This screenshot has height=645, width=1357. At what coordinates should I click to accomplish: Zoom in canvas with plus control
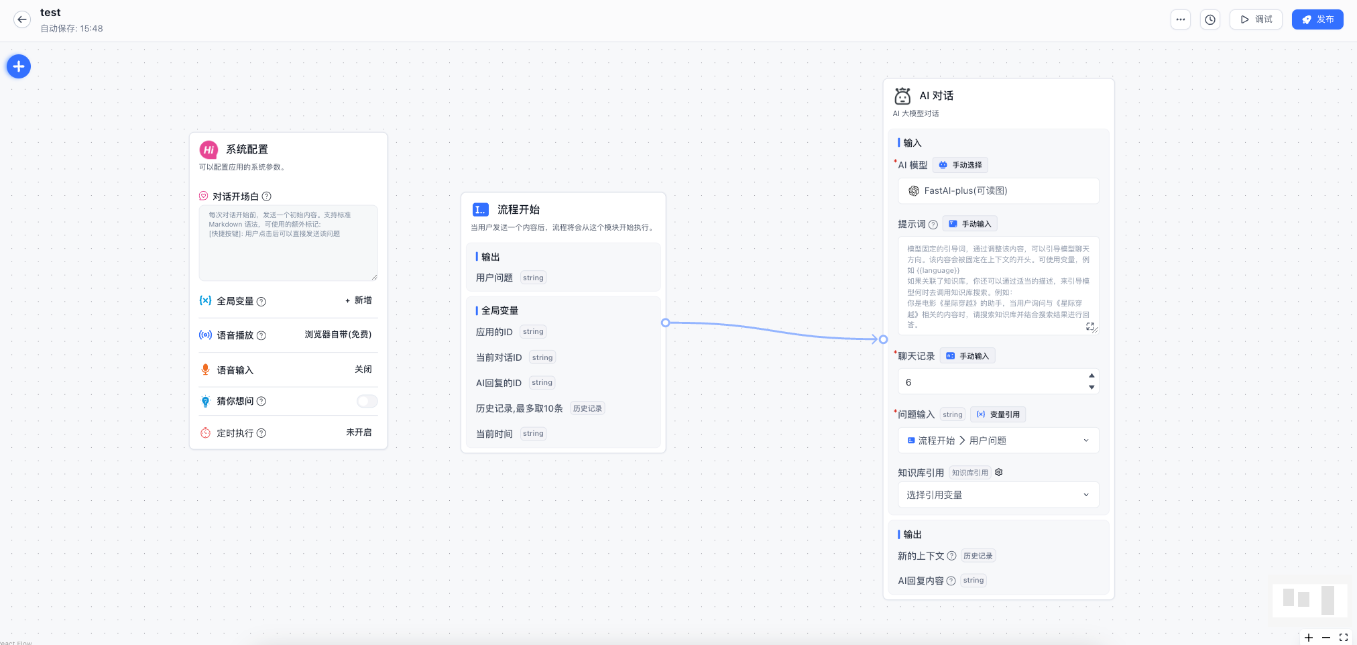click(x=1309, y=638)
